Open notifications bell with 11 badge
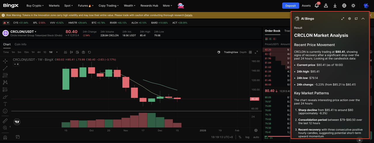The width and height of the screenshot is (374, 143). pos(317,6)
